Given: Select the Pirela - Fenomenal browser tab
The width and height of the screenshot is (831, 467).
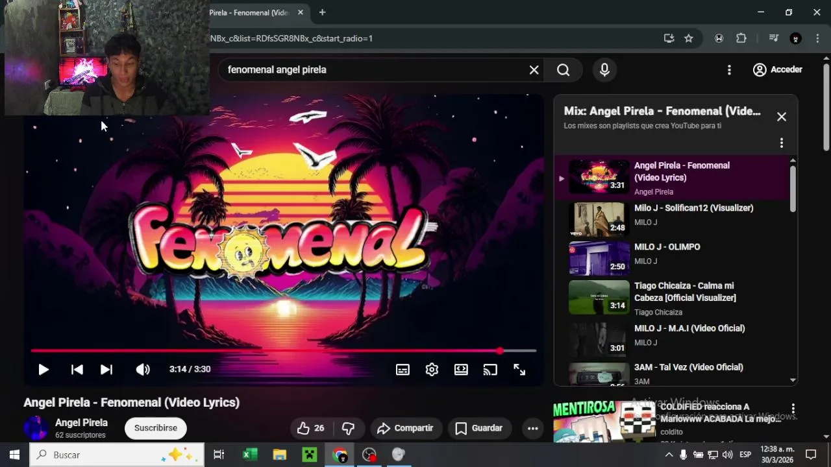Looking at the screenshot, I should tap(248, 12).
